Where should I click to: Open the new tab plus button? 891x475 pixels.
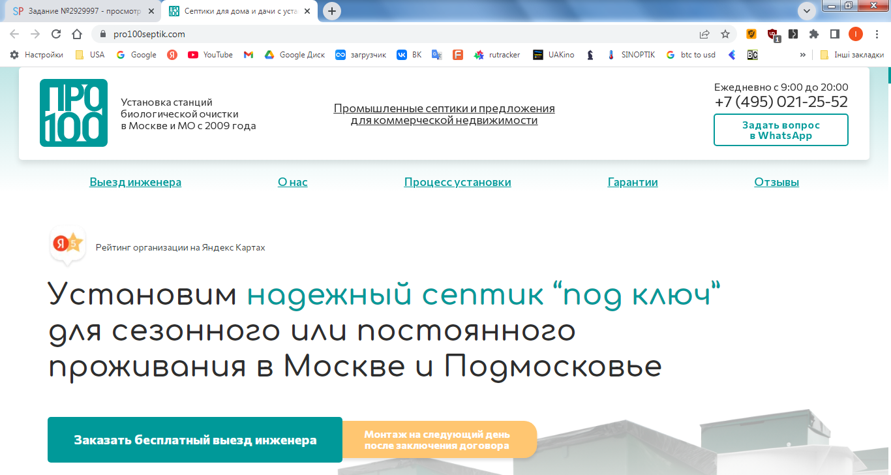pos(332,10)
